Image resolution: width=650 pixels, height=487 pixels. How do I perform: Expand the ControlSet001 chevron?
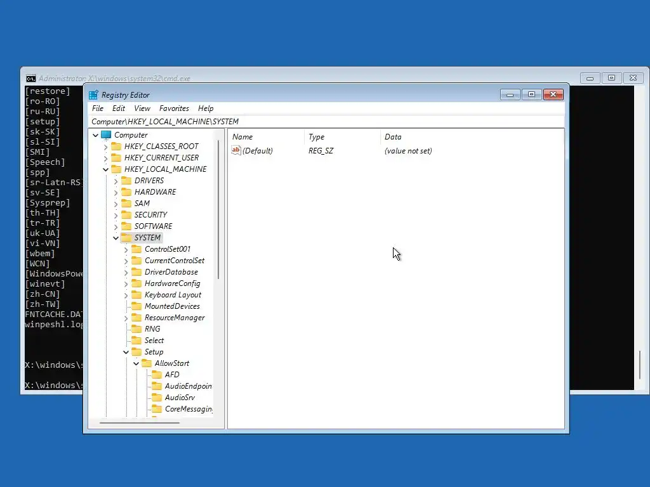[126, 249]
